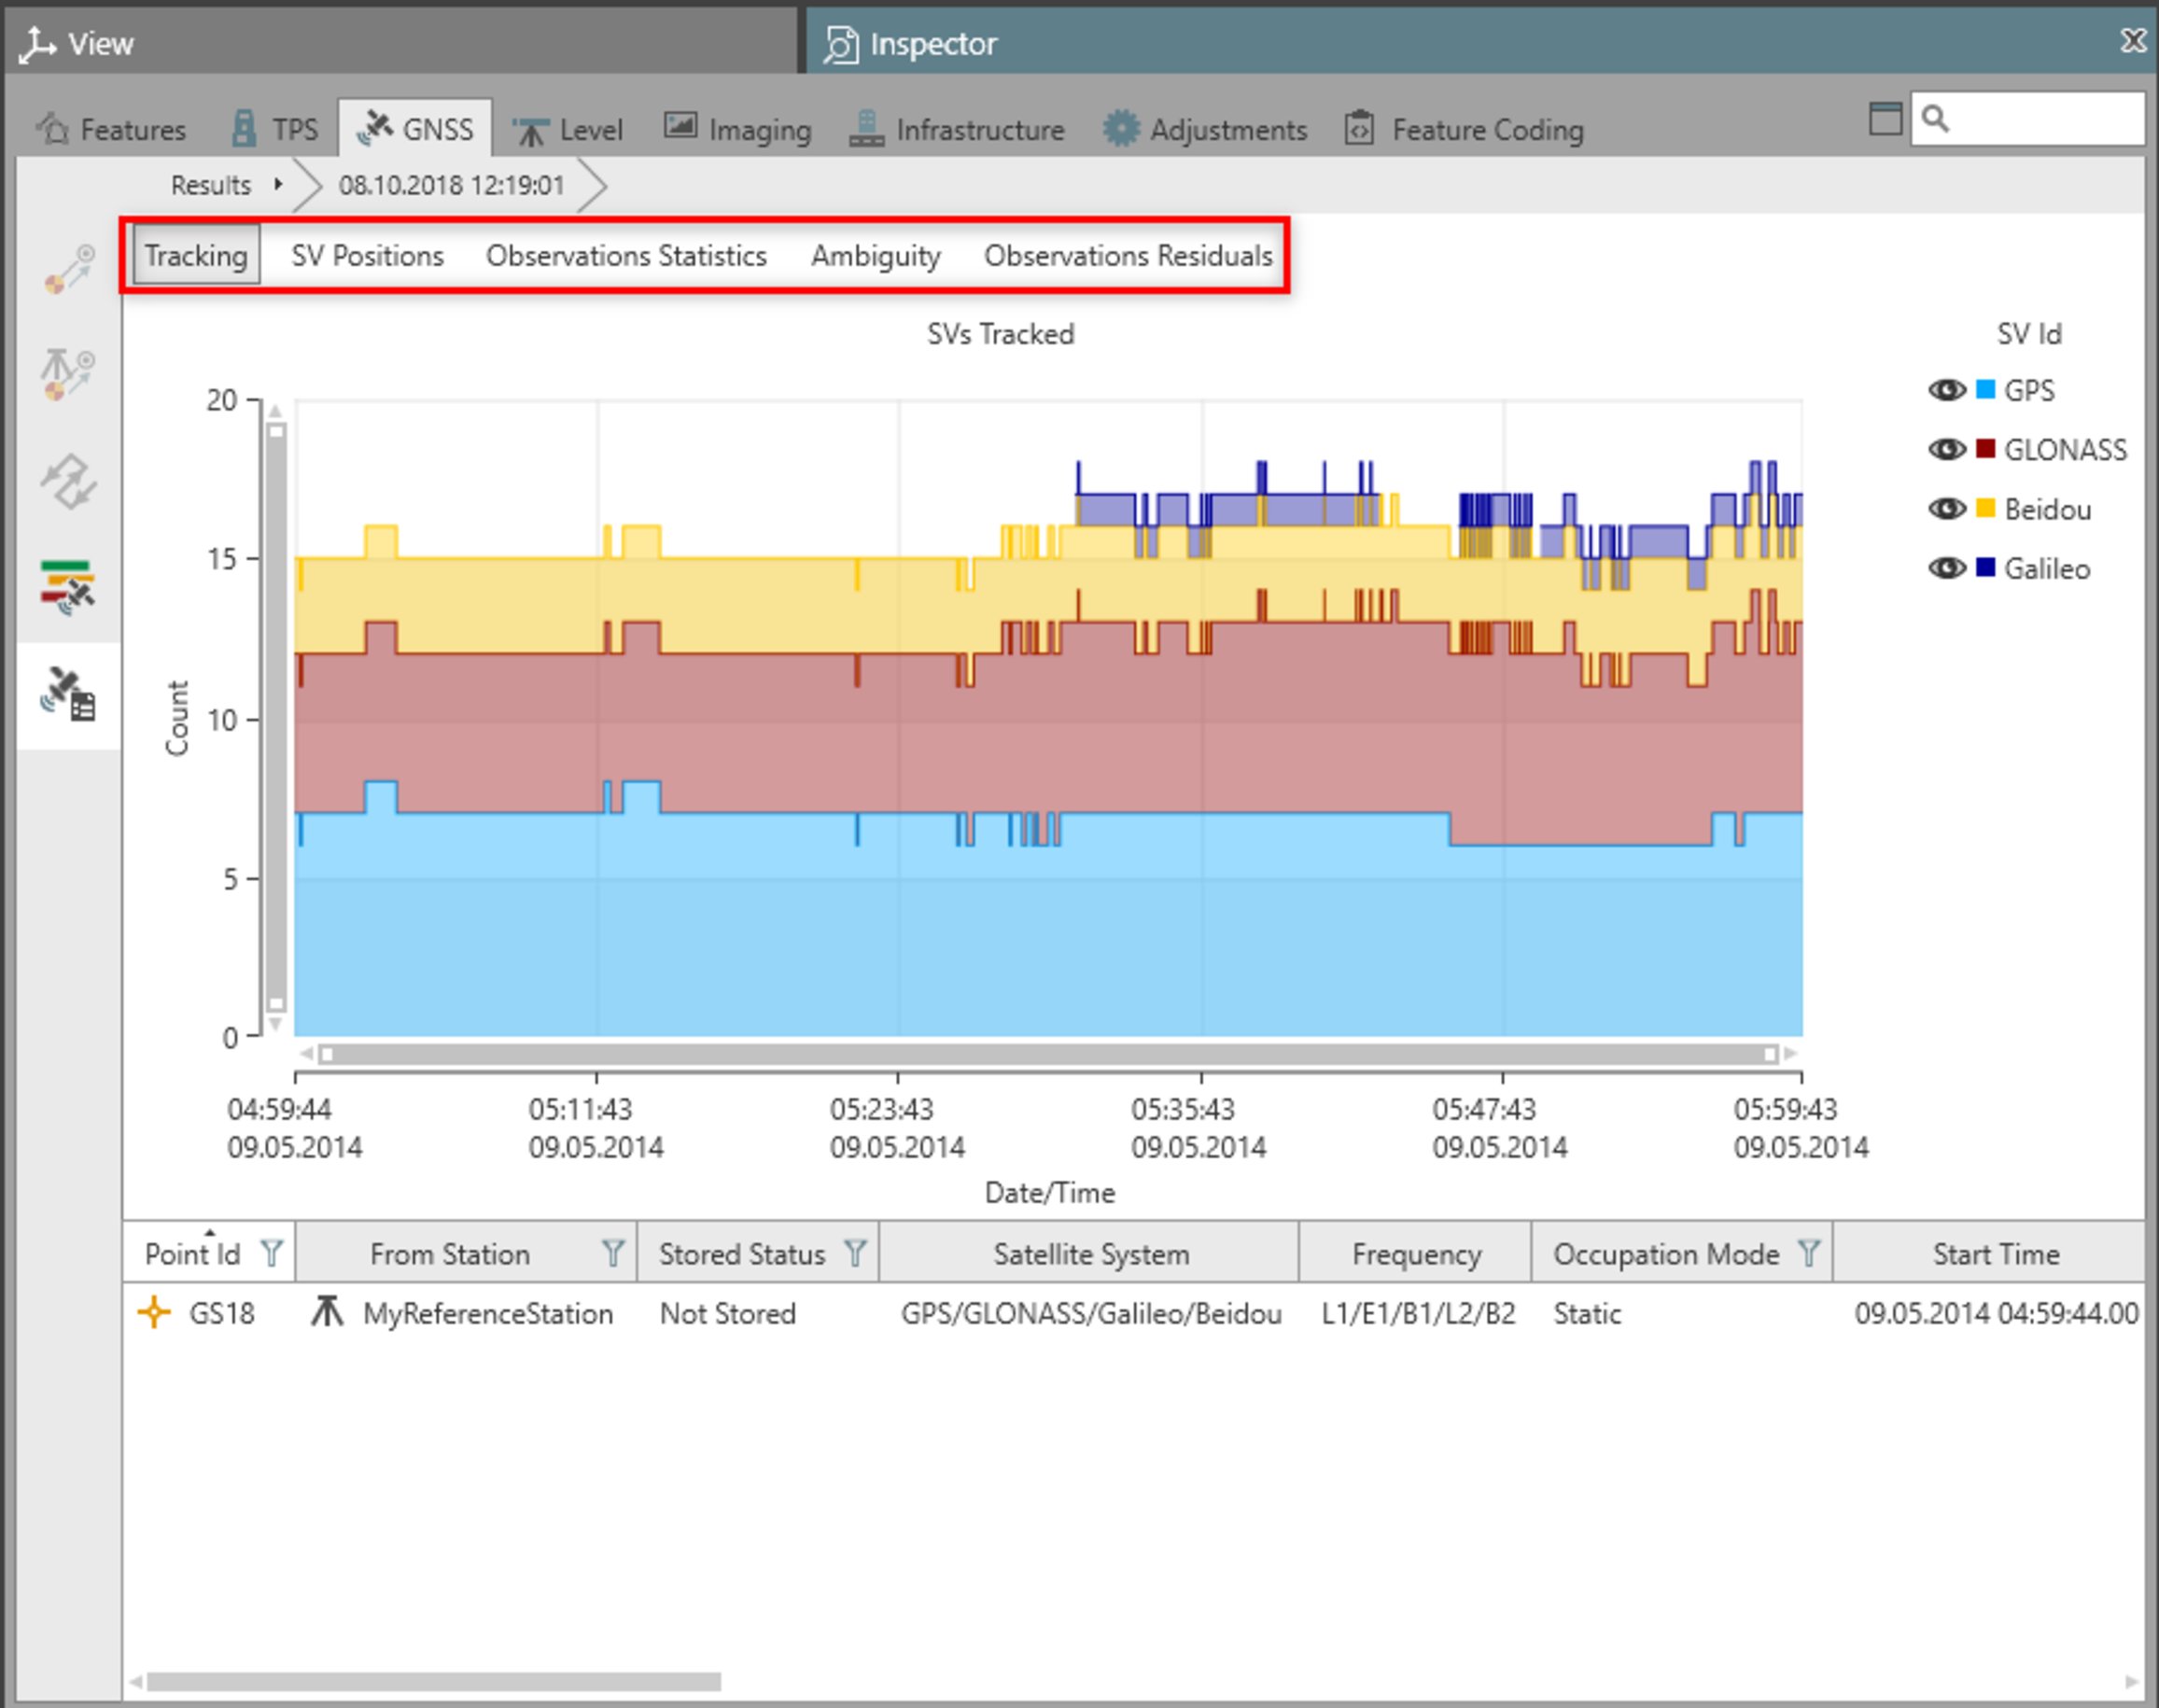
Task: Select the Tracking sub-tab
Action: coord(196,255)
